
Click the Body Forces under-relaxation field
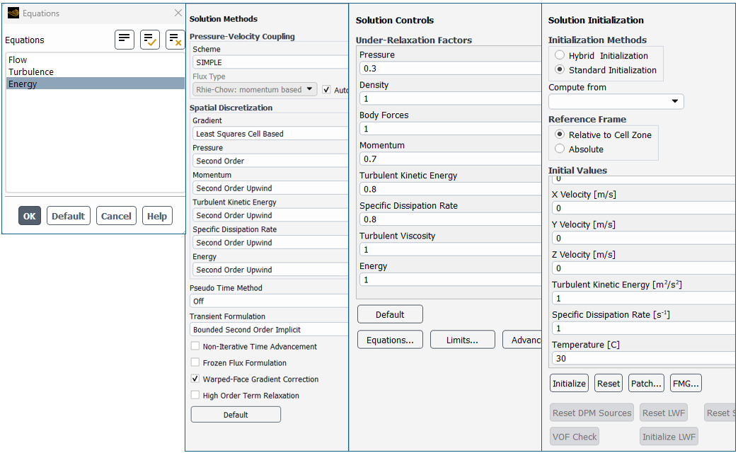pyautogui.click(x=451, y=129)
